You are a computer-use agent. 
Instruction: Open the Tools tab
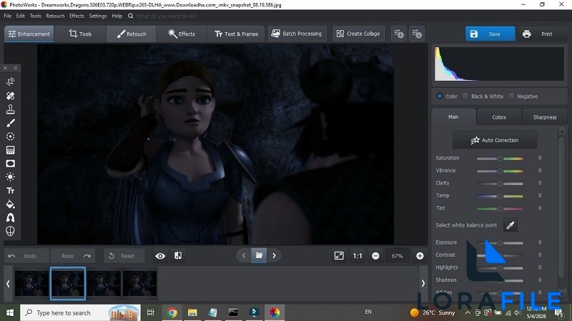80,34
